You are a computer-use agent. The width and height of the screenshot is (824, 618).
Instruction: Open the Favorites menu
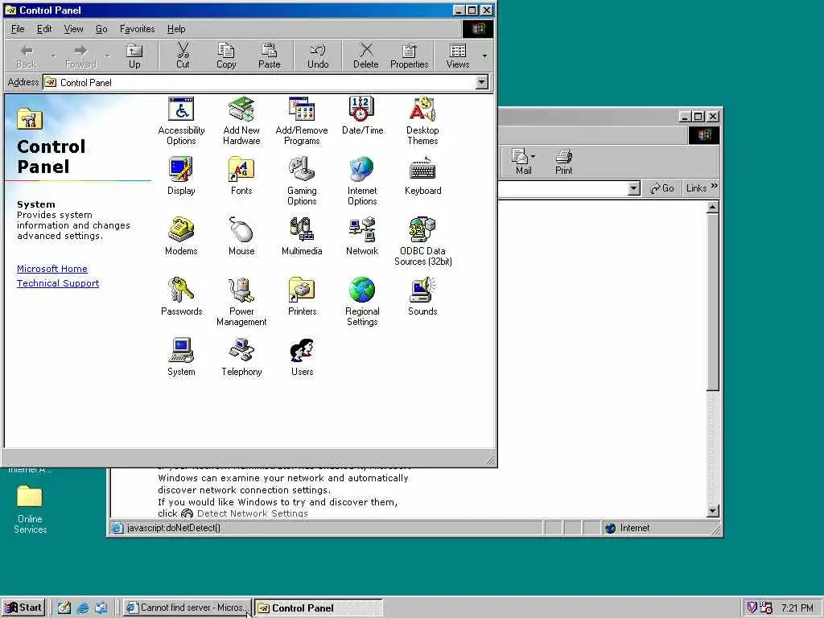137,29
